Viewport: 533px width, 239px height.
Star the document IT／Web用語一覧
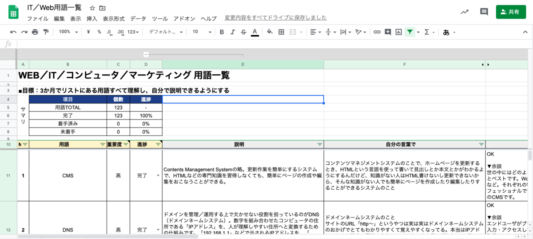[92, 8]
